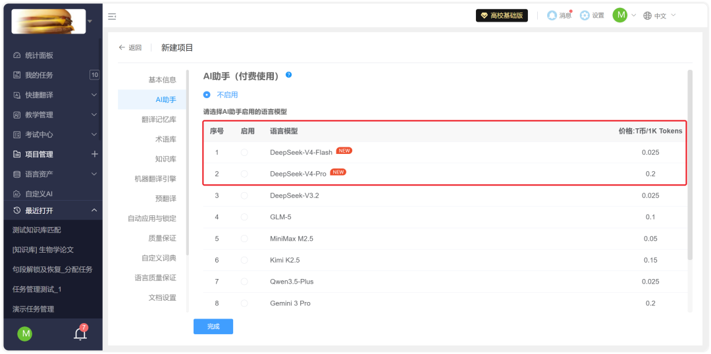The image size is (711, 354).
Task: Switch to the 文档设置 tab
Action: [163, 298]
